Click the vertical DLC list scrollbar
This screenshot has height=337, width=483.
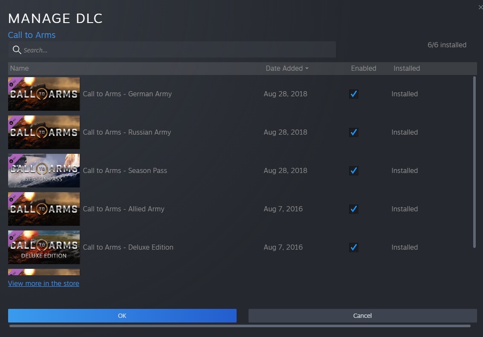point(474,162)
